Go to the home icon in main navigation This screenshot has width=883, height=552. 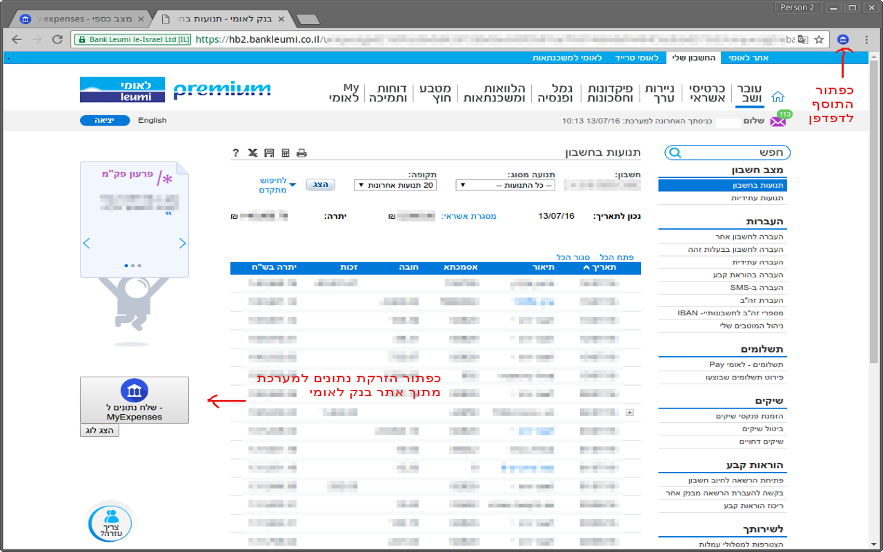pos(778,97)
